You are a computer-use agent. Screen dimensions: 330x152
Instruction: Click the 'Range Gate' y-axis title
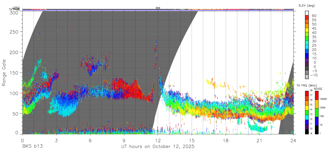4,73
